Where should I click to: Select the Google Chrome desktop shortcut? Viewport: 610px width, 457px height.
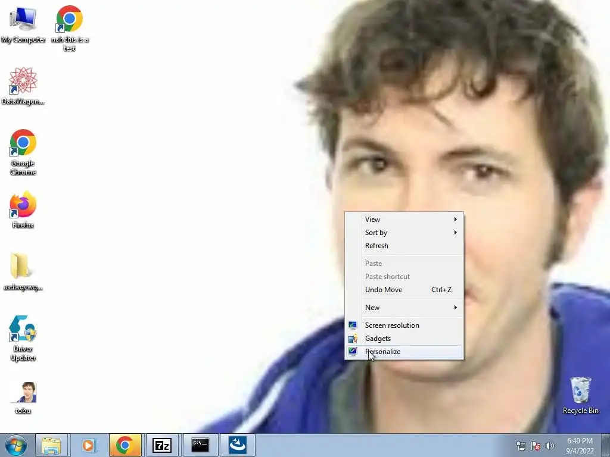tap(23, 152)
